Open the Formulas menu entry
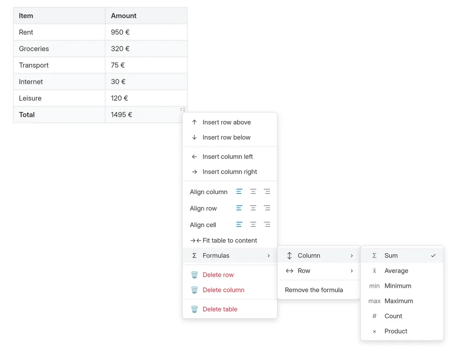This screenshot has width=456, height=351. [x=230, y=256]
